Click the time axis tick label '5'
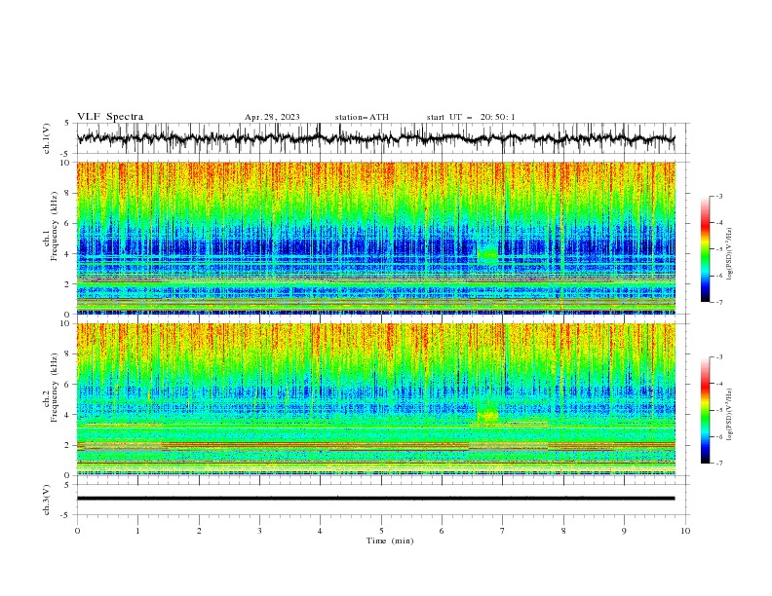 (381, 531)
